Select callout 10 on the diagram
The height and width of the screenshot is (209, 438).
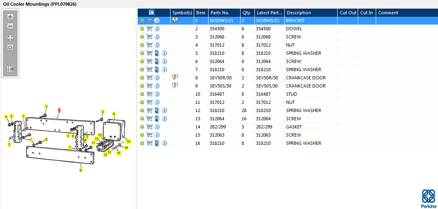click(x=100, y=135)
